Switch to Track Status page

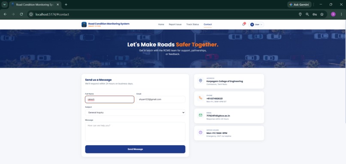point(192,24)
